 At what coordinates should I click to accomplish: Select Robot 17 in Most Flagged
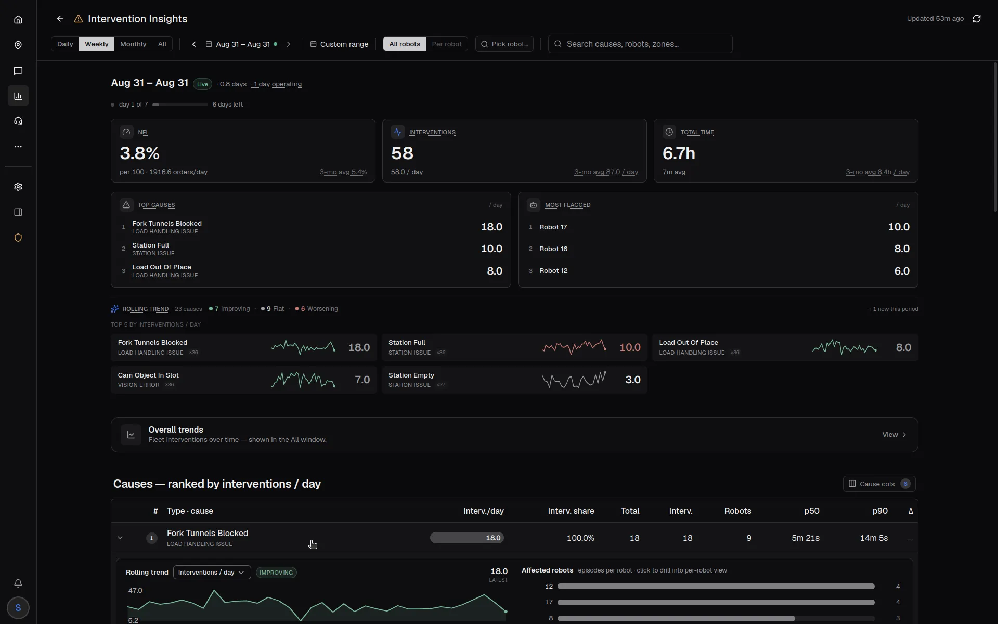(x=718, y=227)
